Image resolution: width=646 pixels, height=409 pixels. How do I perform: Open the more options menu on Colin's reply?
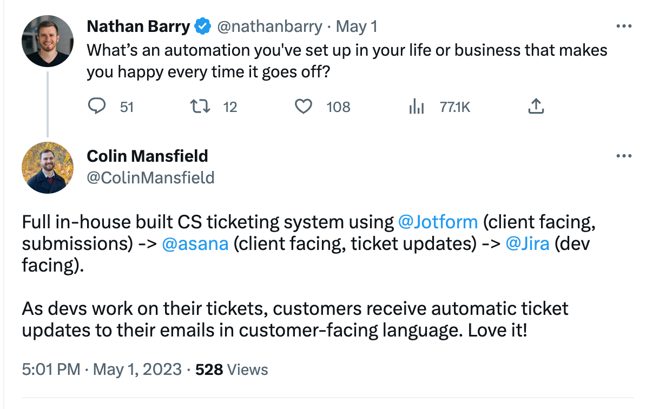pyautogui.click(x=624, y=156)
